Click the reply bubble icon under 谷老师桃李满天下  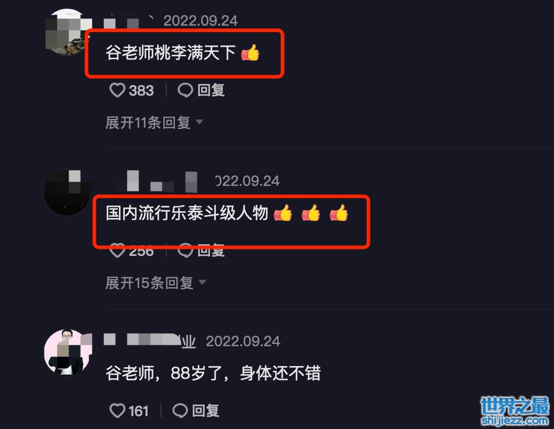click(x=185, y=90)
